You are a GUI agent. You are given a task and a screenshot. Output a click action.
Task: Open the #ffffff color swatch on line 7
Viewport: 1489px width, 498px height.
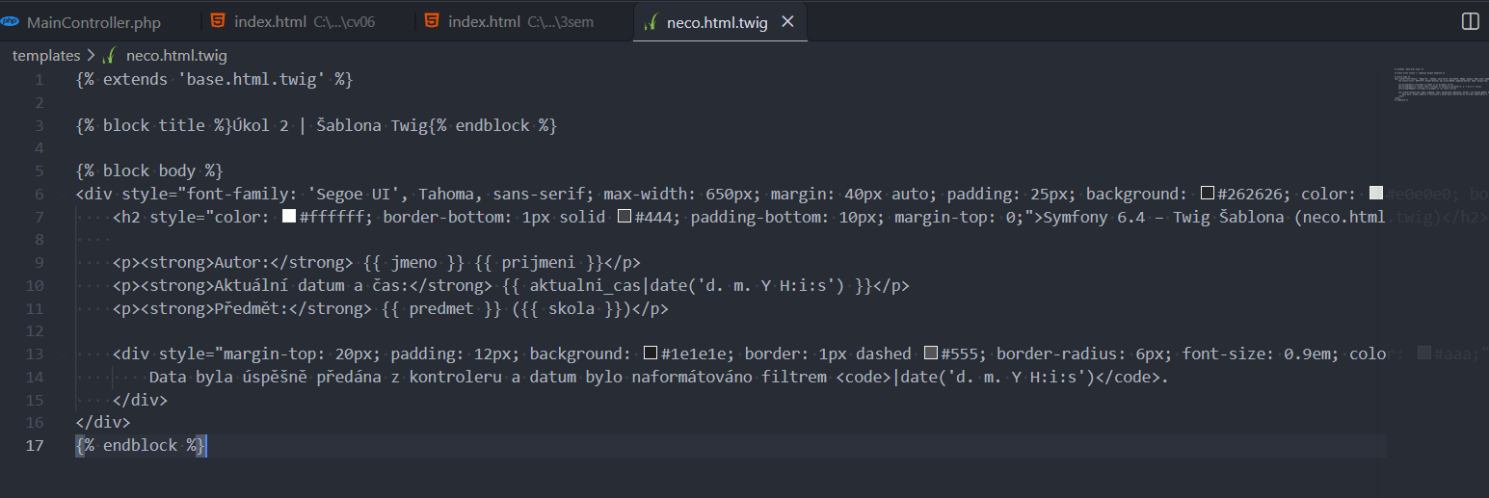click(289, 217)
